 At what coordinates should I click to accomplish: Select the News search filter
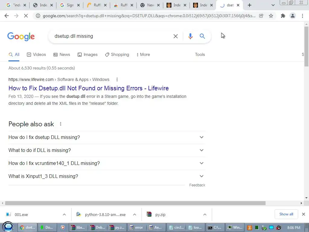pyautogui.click(x=62, y=55)
